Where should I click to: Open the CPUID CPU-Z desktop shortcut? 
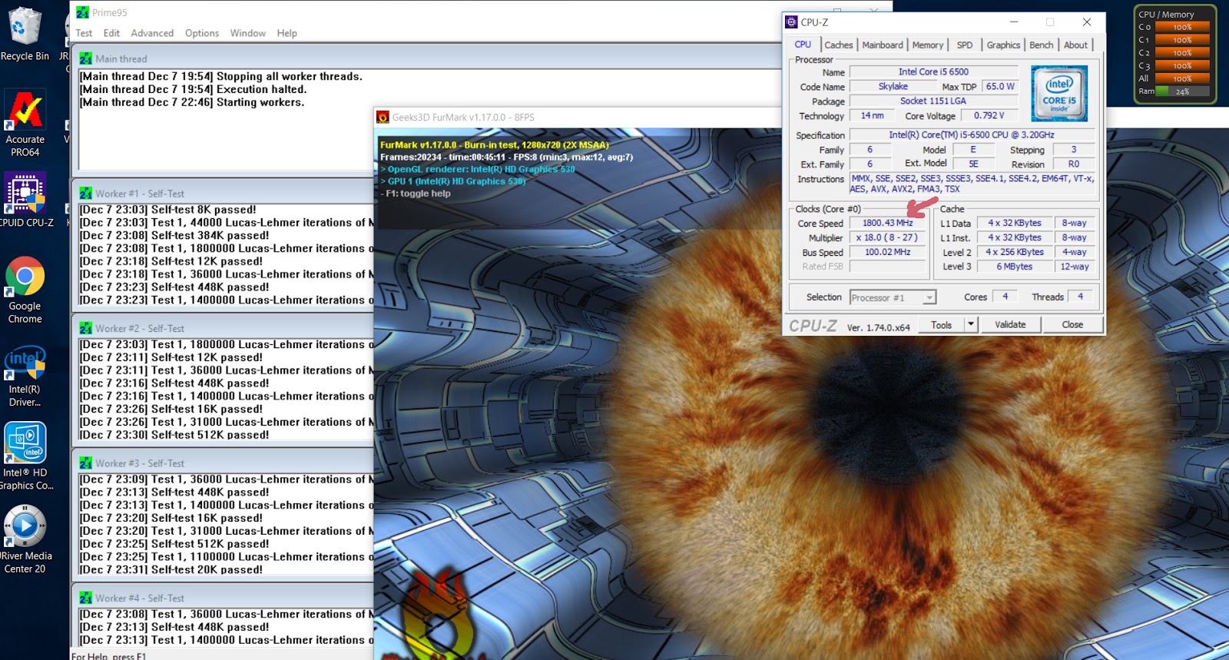click(x=25, y=200)
